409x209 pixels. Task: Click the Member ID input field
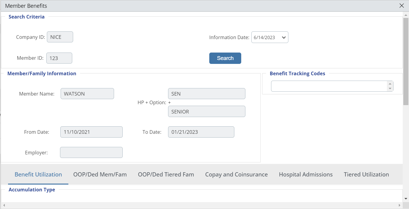tap(59, 58)
